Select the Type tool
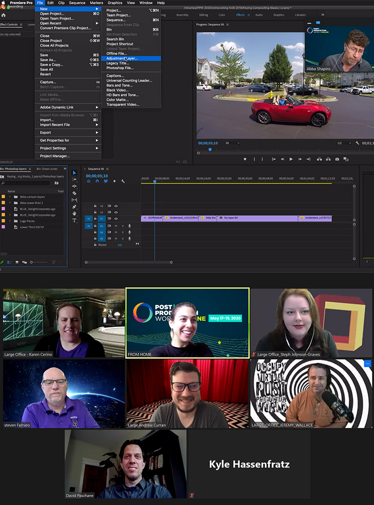 pos(74,220)
